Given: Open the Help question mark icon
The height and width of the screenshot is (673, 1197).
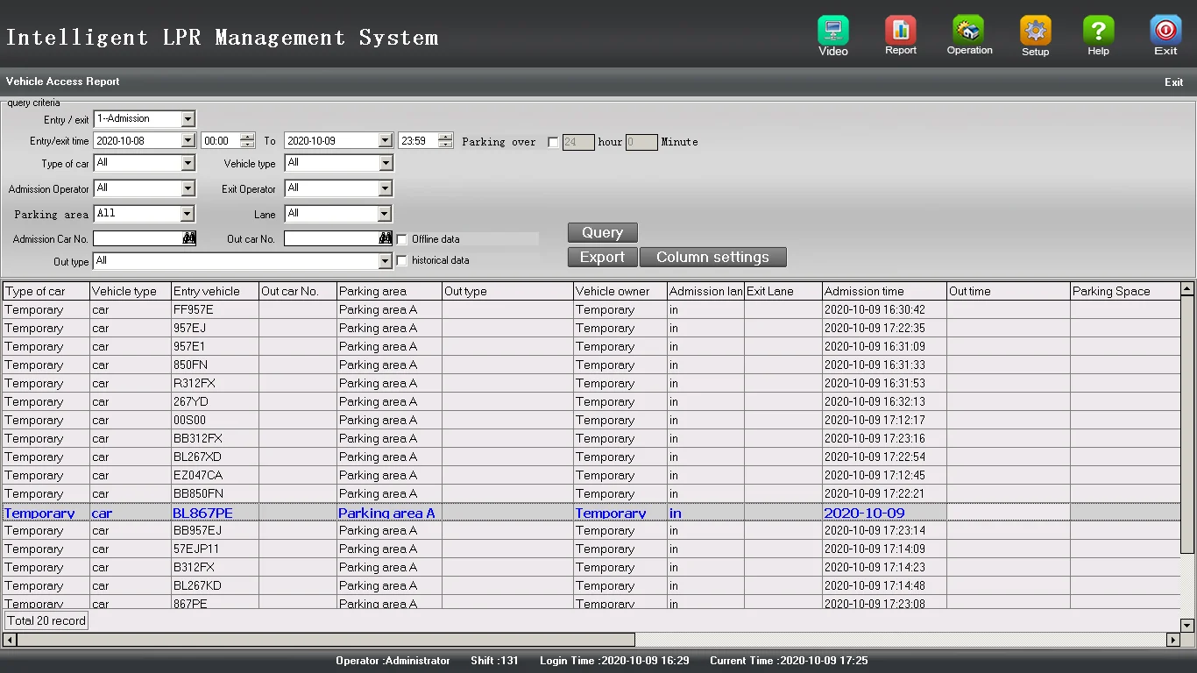Looking at the screenshot, I should coord(1098,31).
